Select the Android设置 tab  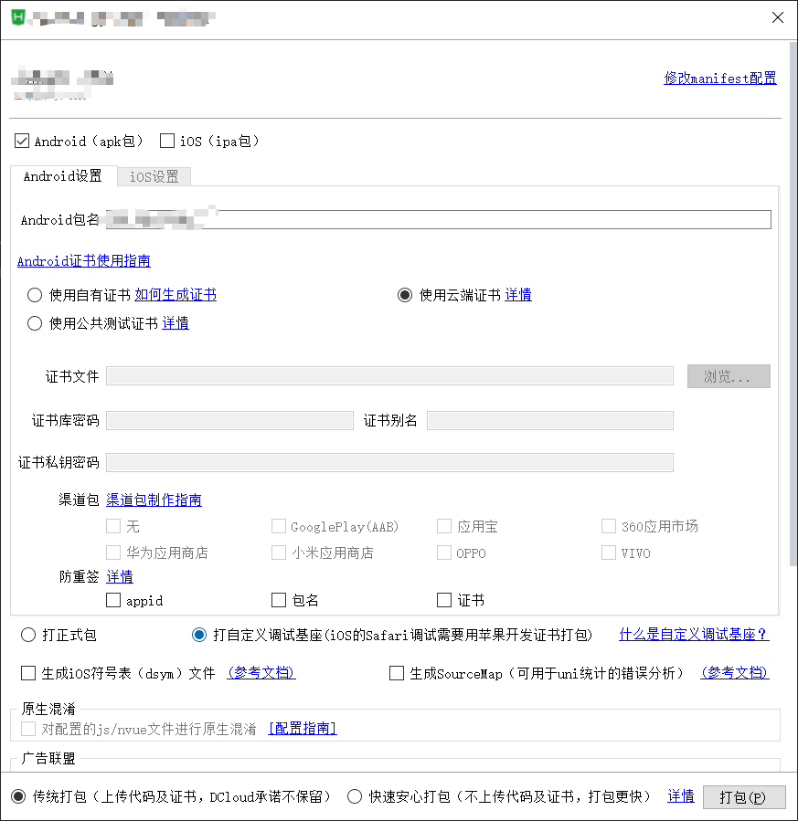coord(63,176)
